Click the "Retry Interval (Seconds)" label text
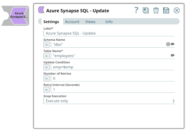186x131 pixels. [x=61, y=85]
